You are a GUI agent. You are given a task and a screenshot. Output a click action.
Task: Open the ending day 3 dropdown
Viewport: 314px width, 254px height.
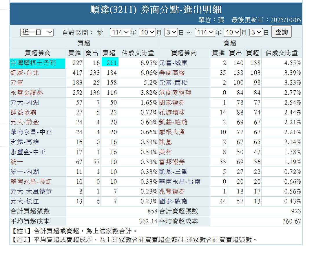pyautogui.click(x=255, y=32)
